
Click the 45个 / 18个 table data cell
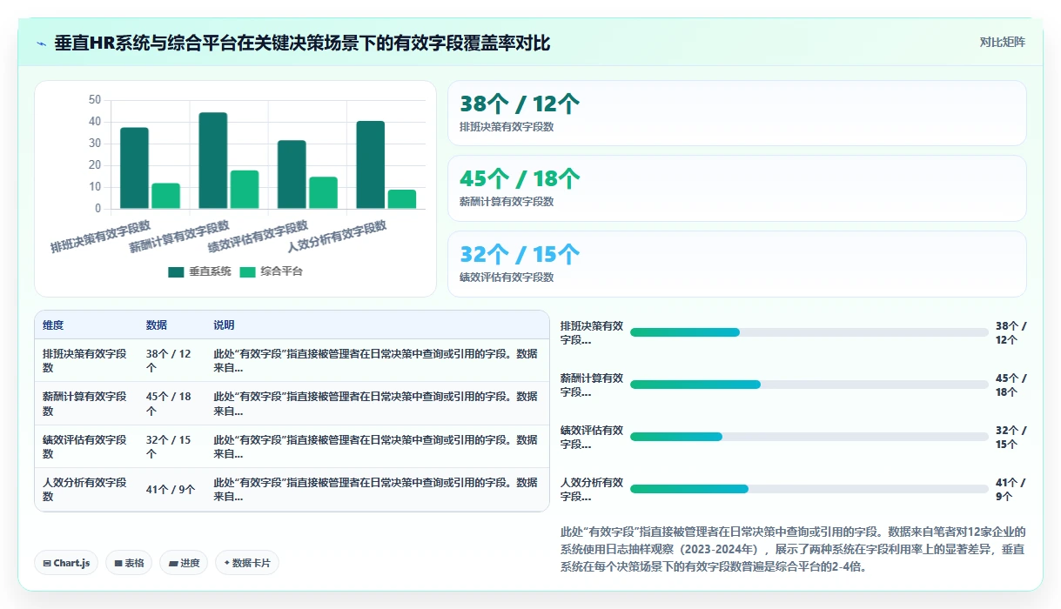coord(171,404)
